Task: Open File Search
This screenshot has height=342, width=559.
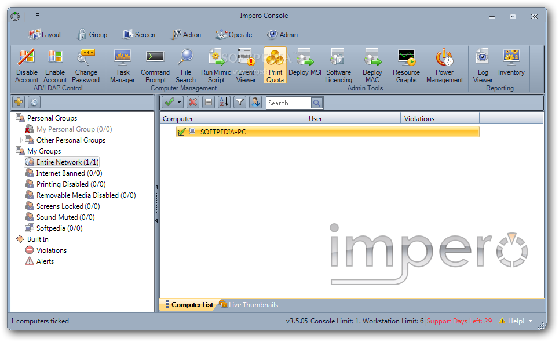Action: coord(186,66)
